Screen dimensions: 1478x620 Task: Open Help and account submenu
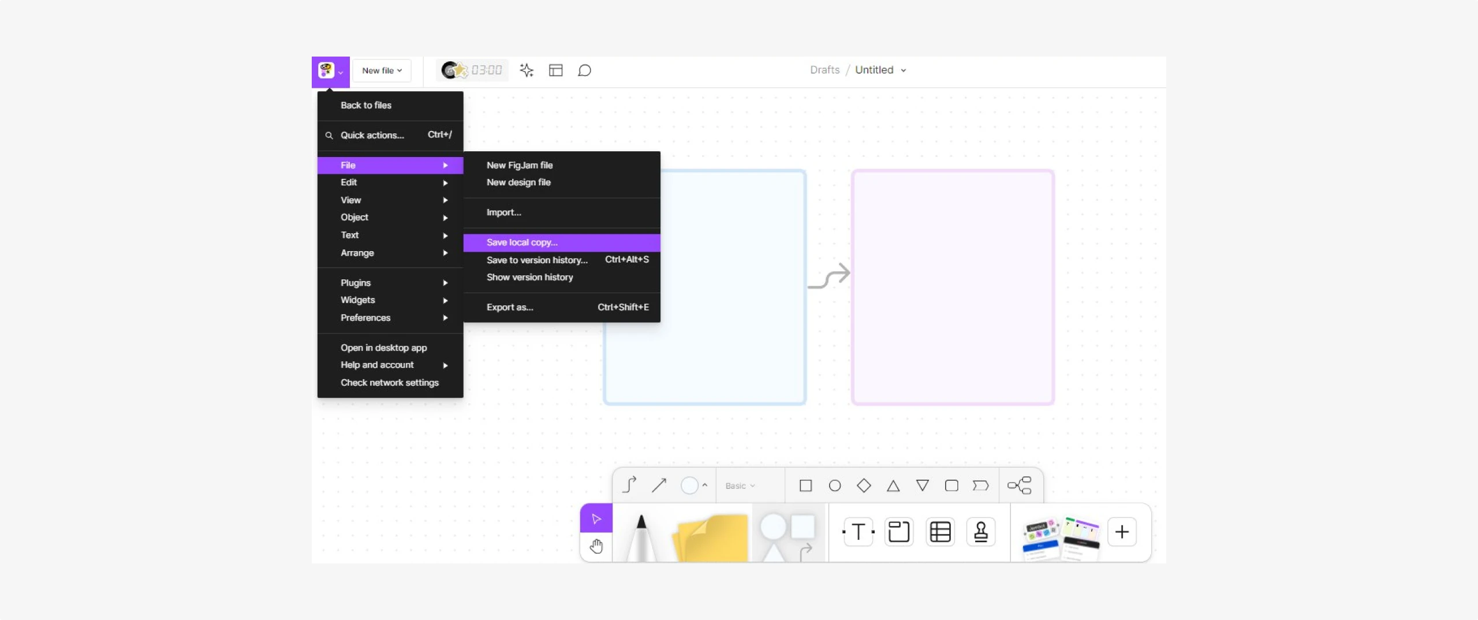click(390, 365)
